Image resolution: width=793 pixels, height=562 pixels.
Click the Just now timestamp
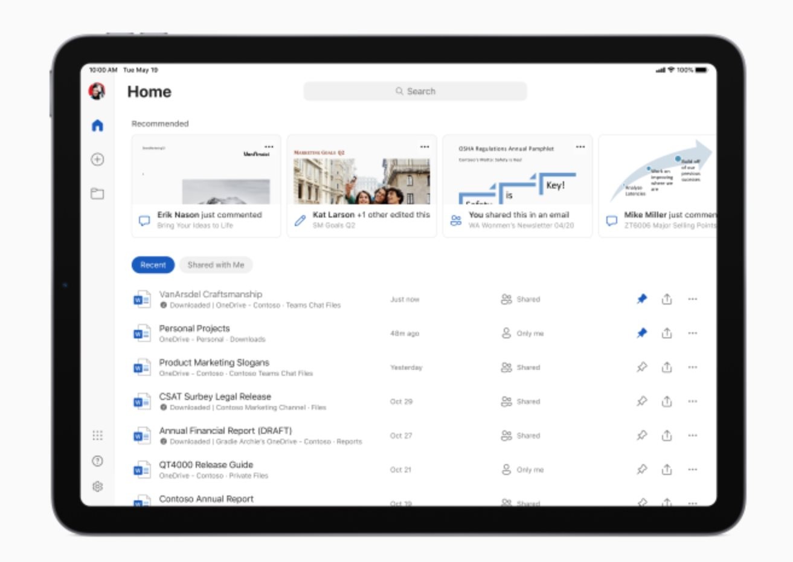[x=405, y=300]
